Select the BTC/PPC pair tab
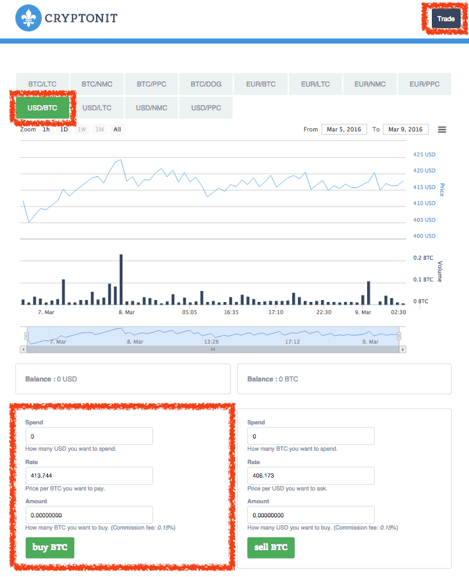Screen dimensions: 469x577 (x=152, y=84)
